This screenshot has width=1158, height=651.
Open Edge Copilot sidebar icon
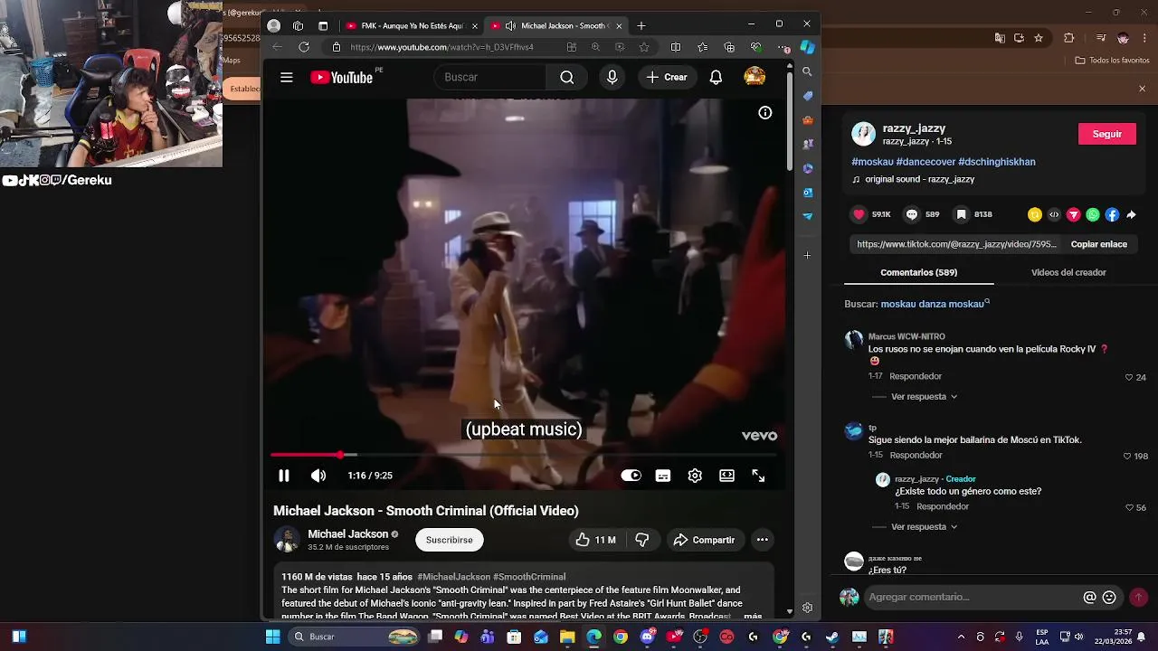coord(807,47)
